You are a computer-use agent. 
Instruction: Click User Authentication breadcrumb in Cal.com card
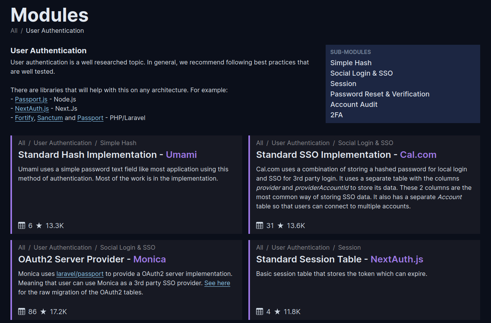301,143
